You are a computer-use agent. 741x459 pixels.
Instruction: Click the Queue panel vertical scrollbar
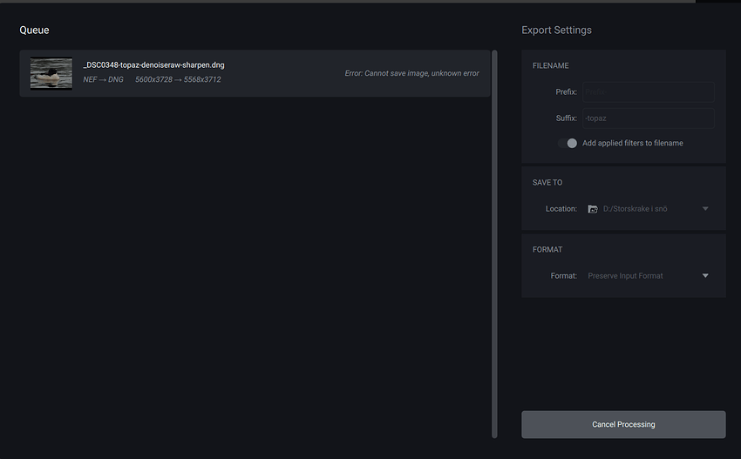[x=495, y=244]
